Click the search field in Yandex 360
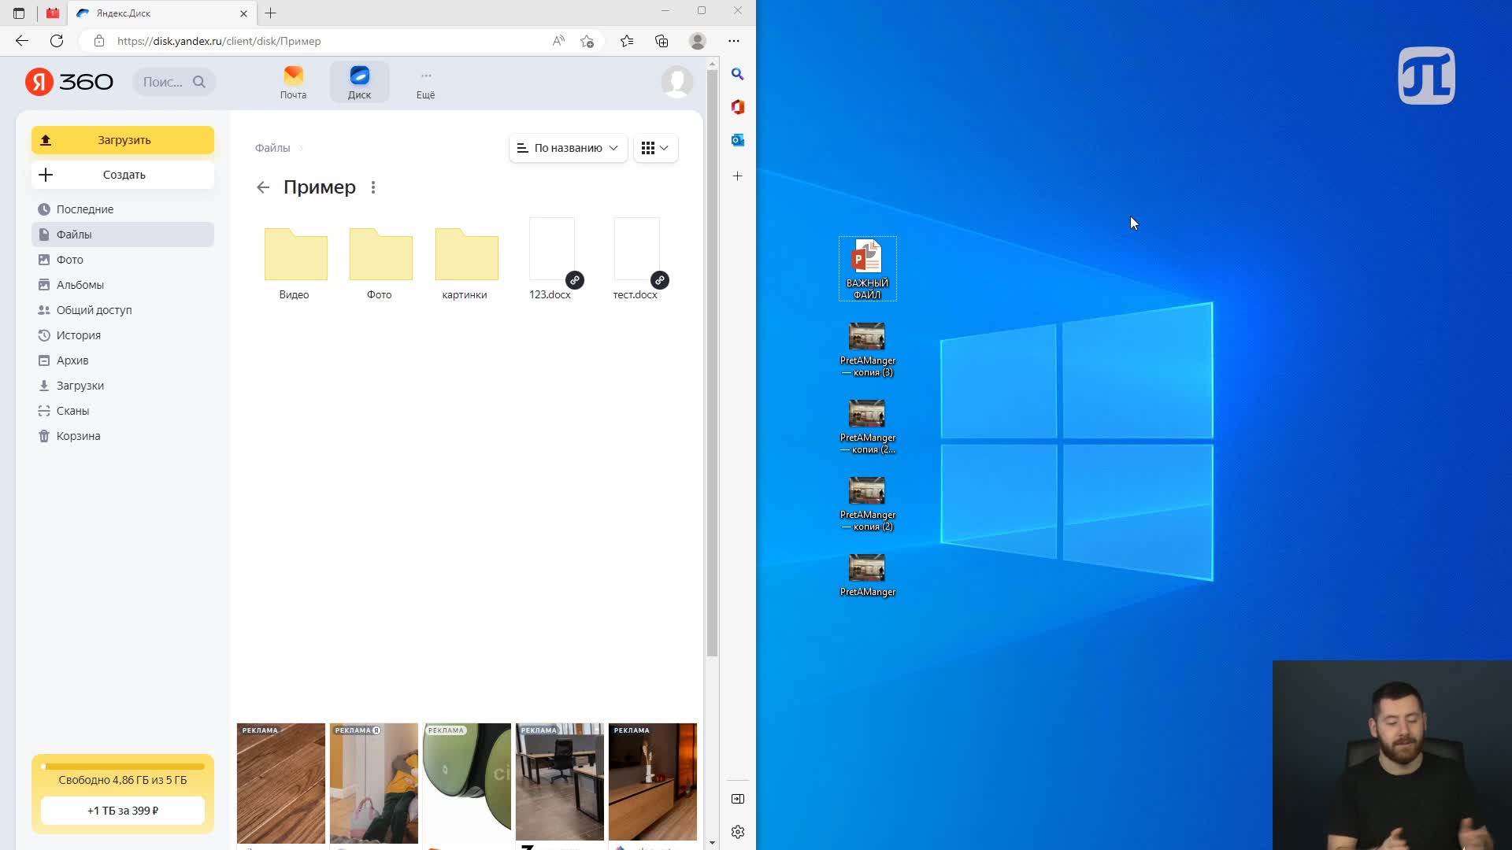This screenshot has height=850, width=1512. [x=174, y=82]
